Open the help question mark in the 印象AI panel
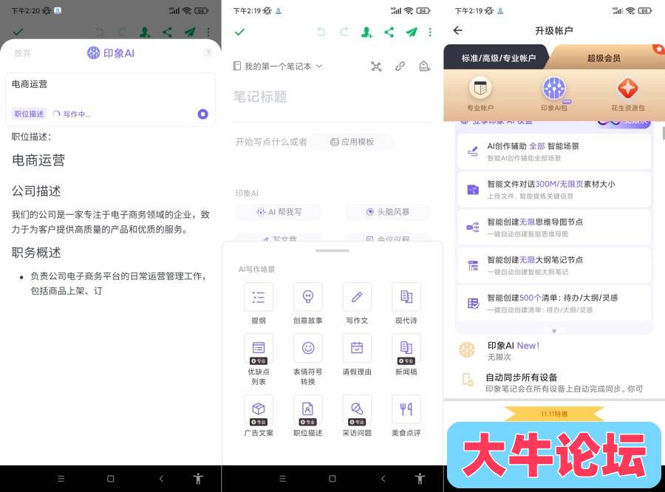Image resolution: width=665 pixels, height=492 pixels. [x=208, y=52]
